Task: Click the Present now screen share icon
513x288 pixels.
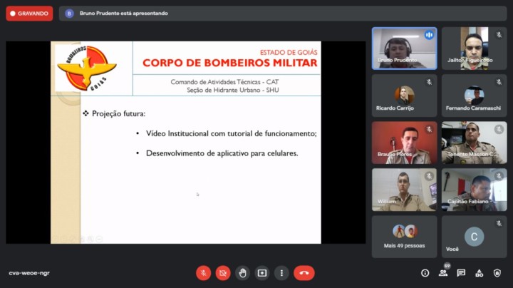Action: point(262,273)
